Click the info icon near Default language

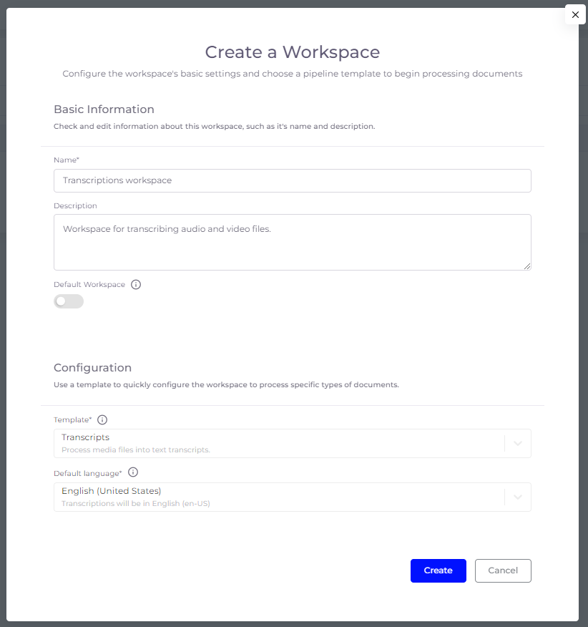tap(133, 472)
